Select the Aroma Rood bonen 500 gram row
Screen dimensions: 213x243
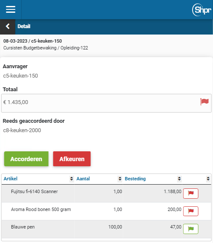(x=106, y=211)
